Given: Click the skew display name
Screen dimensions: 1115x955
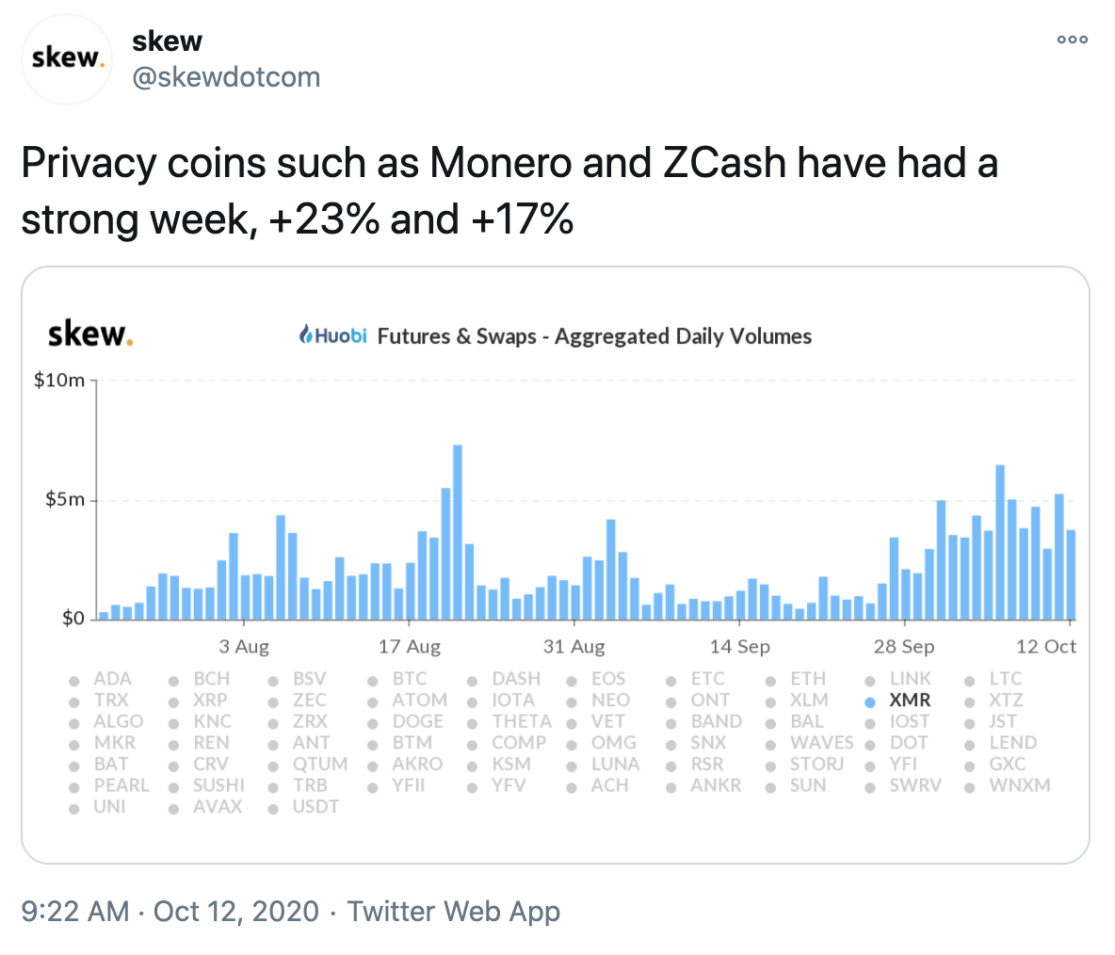Looking at the screenshot, I should [x=167, y=41].
